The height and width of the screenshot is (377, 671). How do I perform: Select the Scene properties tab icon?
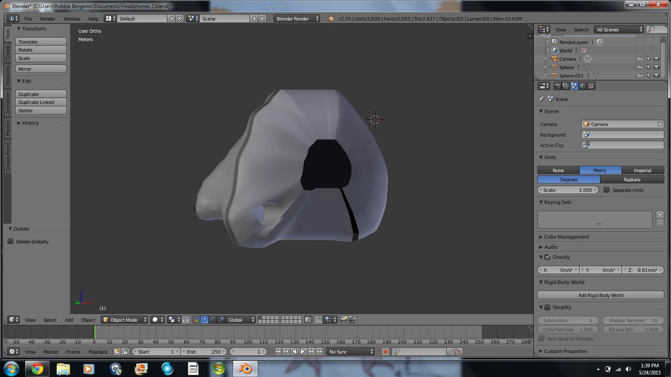[574, 86]
